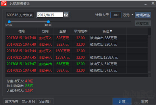Image resolution: width=156 pixels, height=105 pixels.
Task: Click the 金额 column header
Action: (63, 31)
